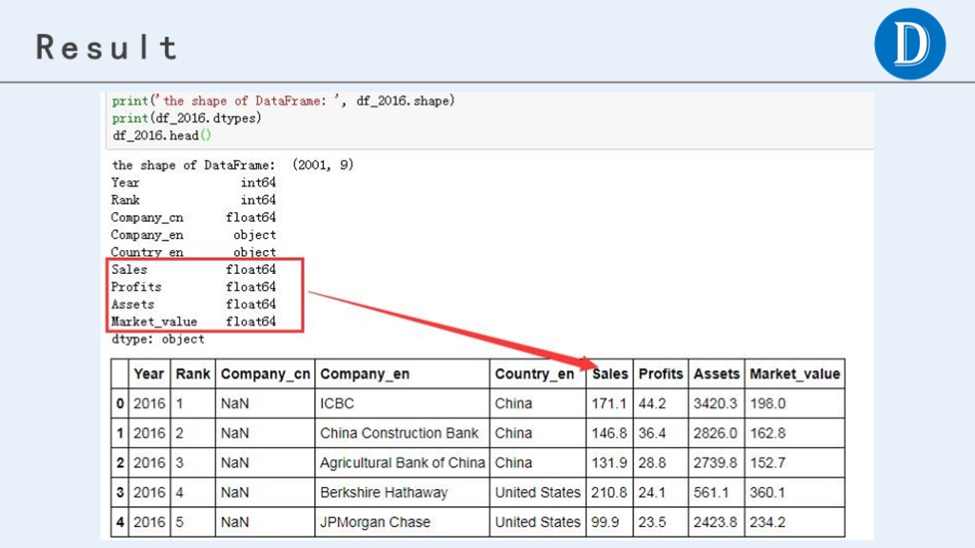Click the Profits table column header

pyautogui.click(x=661, y=374)
